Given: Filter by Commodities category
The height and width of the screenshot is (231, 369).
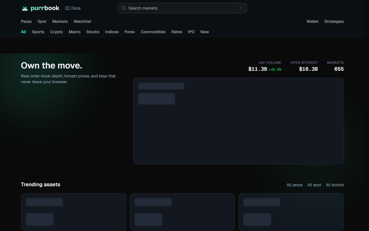Looking at the screenshot, I should point(153,32).
